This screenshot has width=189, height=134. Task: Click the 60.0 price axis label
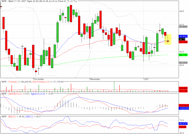pyautogui.click(x=182, y=65)
